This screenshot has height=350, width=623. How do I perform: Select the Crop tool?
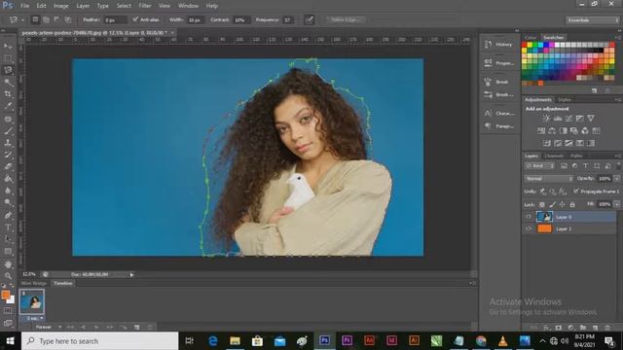coord(8,94)
